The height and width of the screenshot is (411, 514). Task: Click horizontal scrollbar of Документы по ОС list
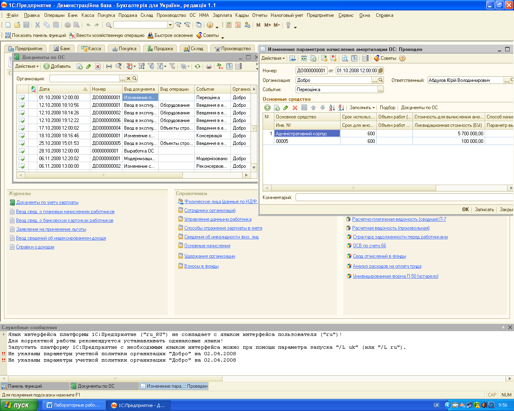104,175
